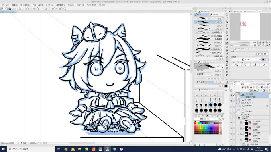
Task: Open Layer Property effect dropdown arrow
Action: coord(268,54)
